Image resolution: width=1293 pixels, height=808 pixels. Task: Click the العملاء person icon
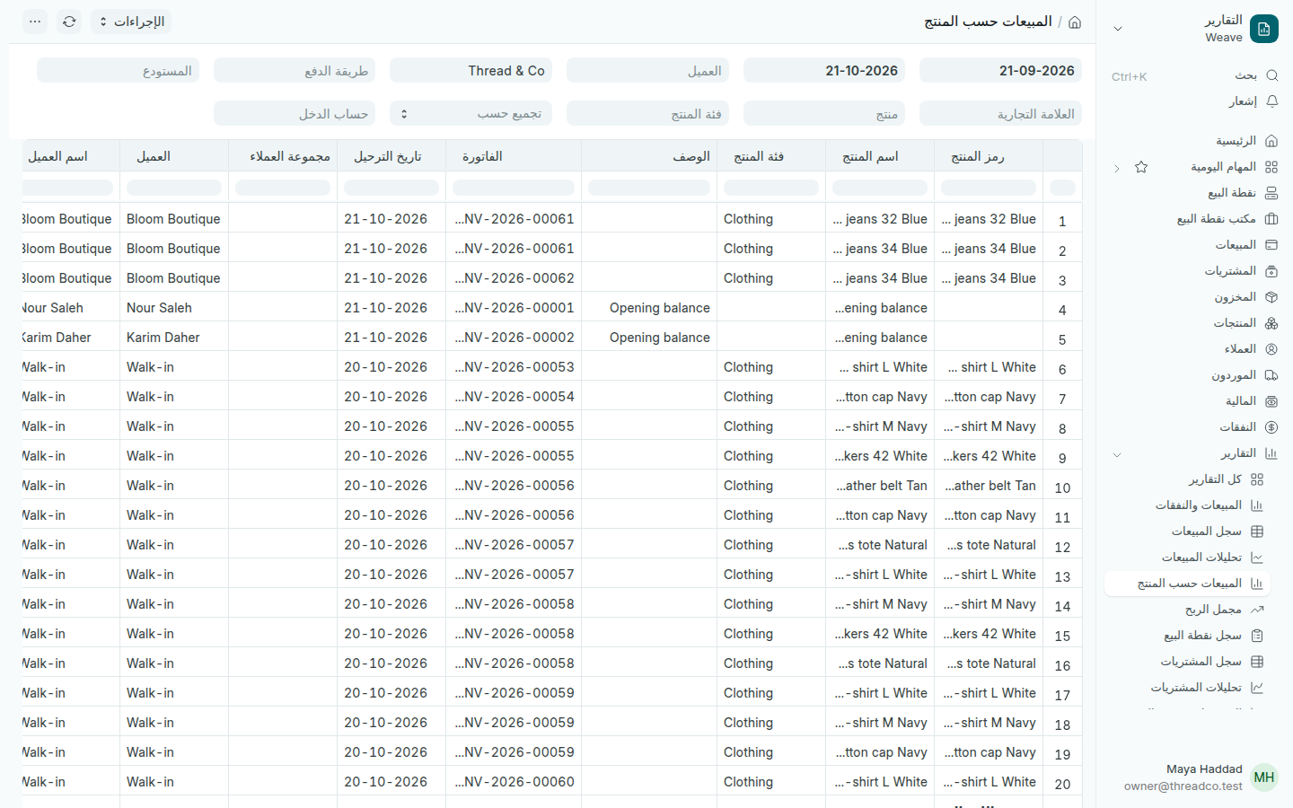coord(1271,349)
